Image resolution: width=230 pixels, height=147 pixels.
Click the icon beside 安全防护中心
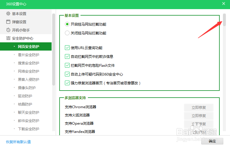[8, 38]
